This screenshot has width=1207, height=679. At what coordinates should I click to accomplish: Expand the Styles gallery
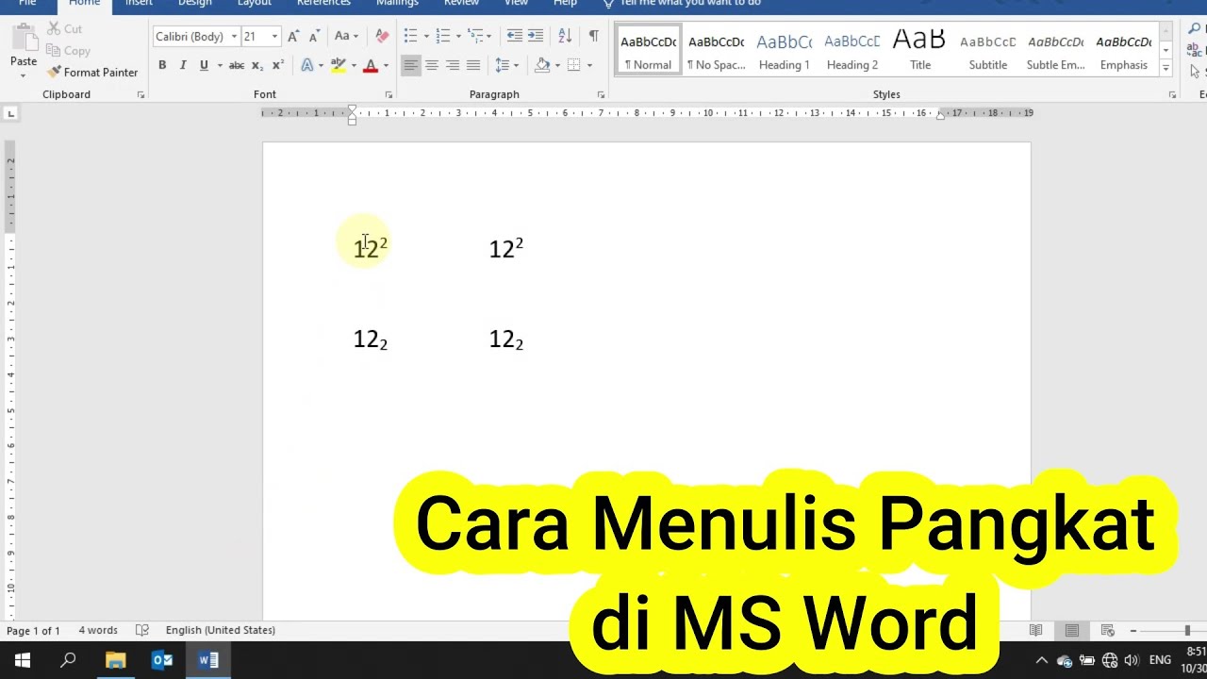[1166, 69]
